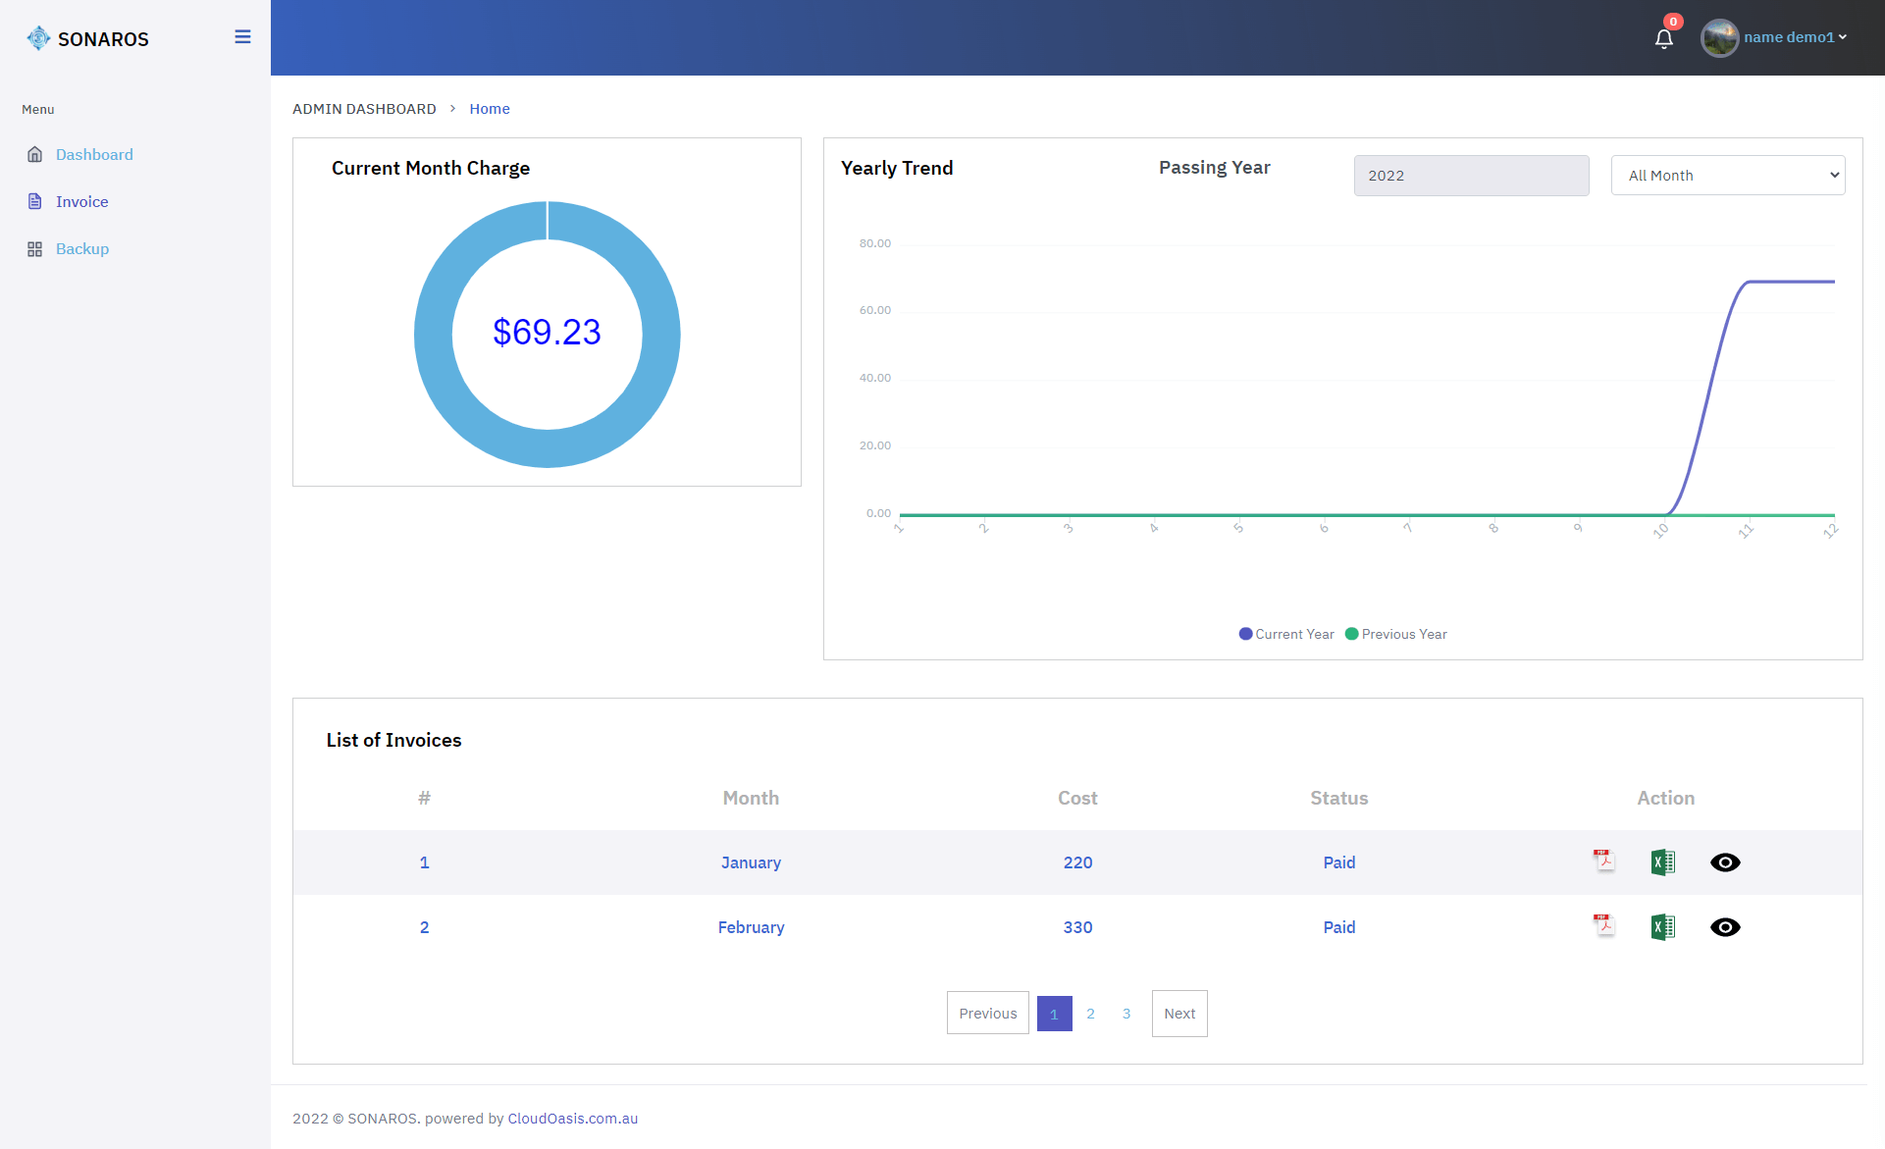Collapse sidebar with hamburger menu
Image resolution: width=1885 pixels, height=1149 pixels.
click(242, 37)
